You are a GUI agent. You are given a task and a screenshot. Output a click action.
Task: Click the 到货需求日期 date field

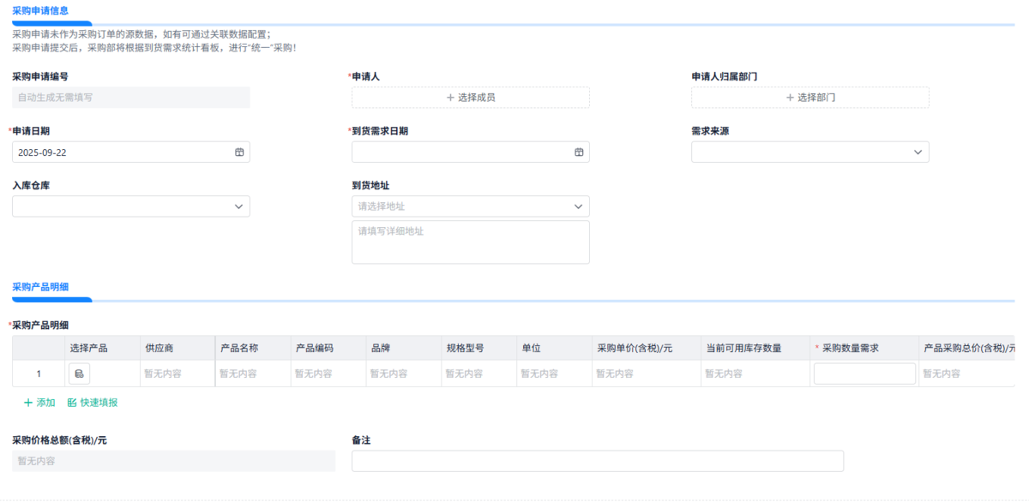point(460,152)
